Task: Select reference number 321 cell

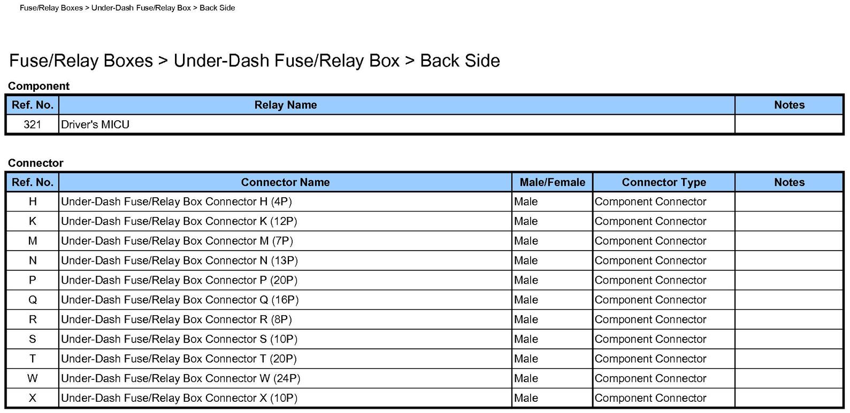Action: tap(32, 124)
